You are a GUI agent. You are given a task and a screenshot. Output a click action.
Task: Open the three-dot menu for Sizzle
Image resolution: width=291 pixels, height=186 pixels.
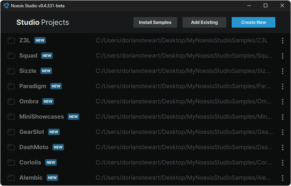283,71
